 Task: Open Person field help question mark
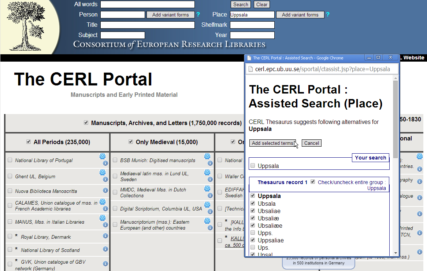click(198, 14)
